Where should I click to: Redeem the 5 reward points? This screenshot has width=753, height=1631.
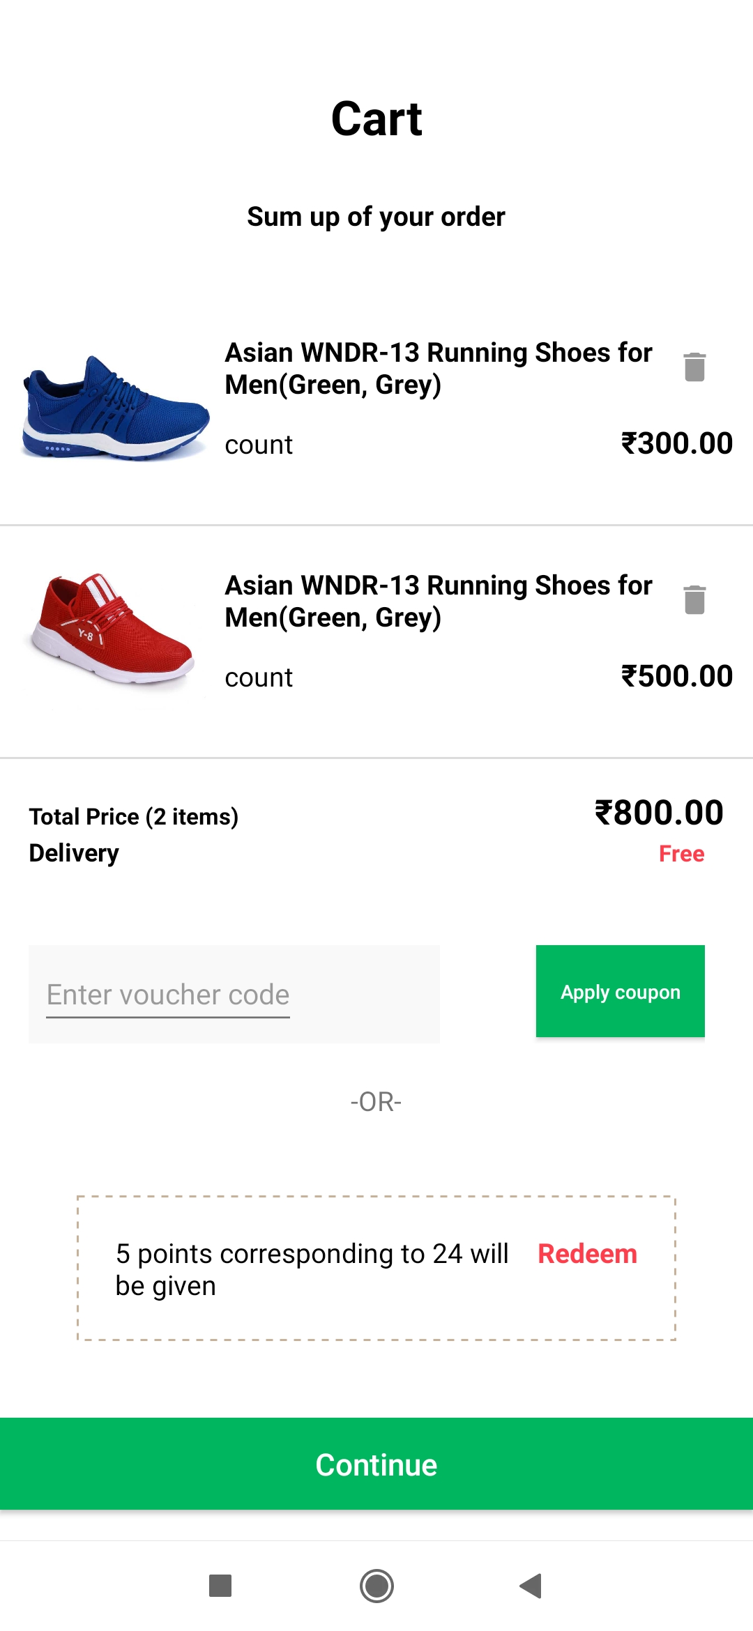588,1254
